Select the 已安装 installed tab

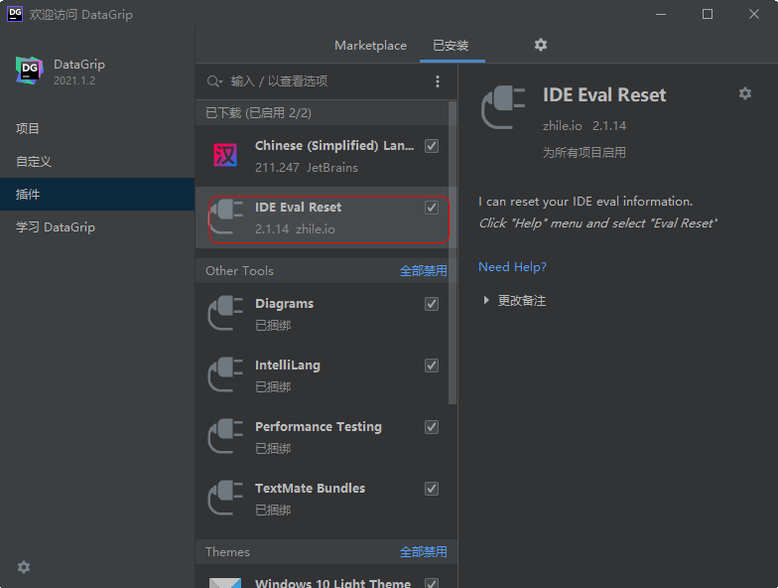[451, 46]
